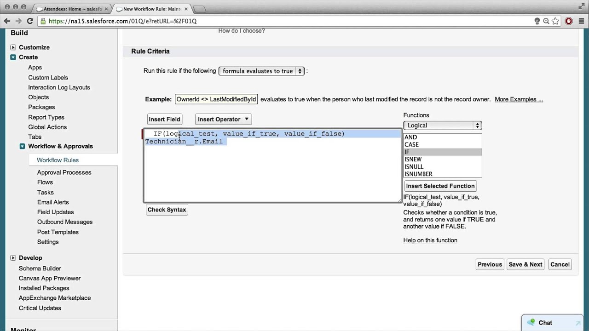The image size is (589, 331).
Task: Select the New Workflow Rule browser tab
Action: click(x=152, y=9)
